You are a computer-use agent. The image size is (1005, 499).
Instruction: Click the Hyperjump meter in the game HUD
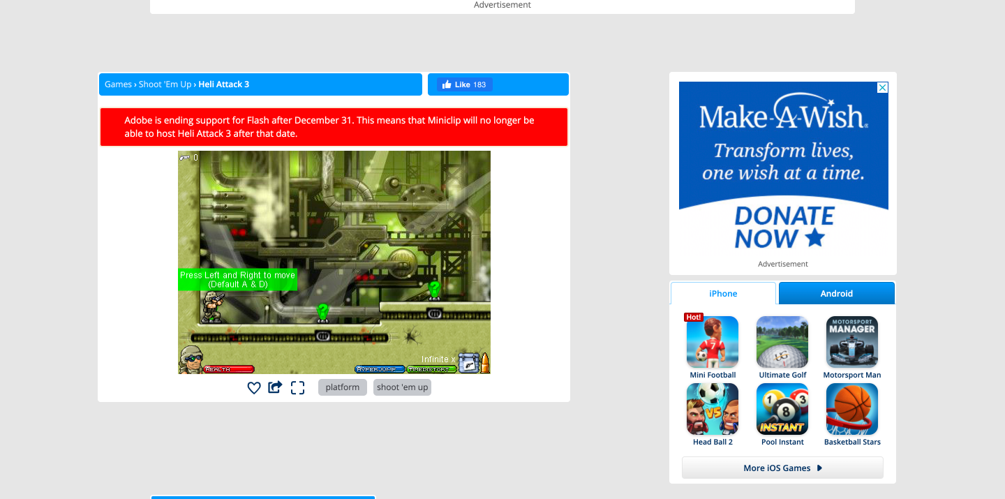point(380,369)
